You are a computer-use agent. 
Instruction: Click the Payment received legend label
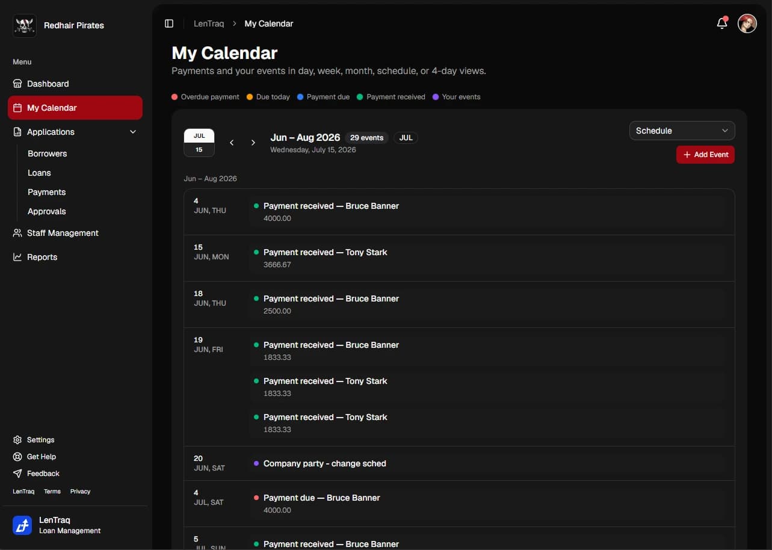click(396, 97)
